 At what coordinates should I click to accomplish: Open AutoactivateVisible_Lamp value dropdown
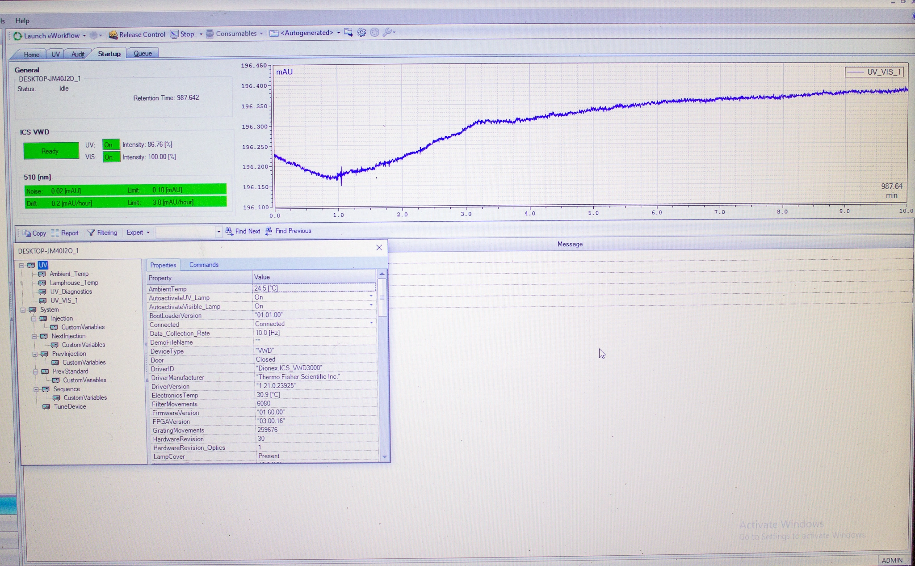coord(371,305)
